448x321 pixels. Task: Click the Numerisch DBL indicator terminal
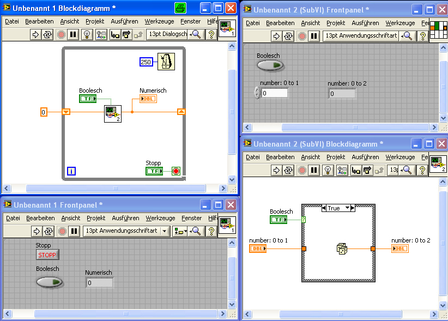(148, 99)
